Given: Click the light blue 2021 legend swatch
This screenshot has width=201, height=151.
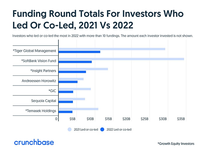Looking at the screenshot, I should (x=70, y=129).
